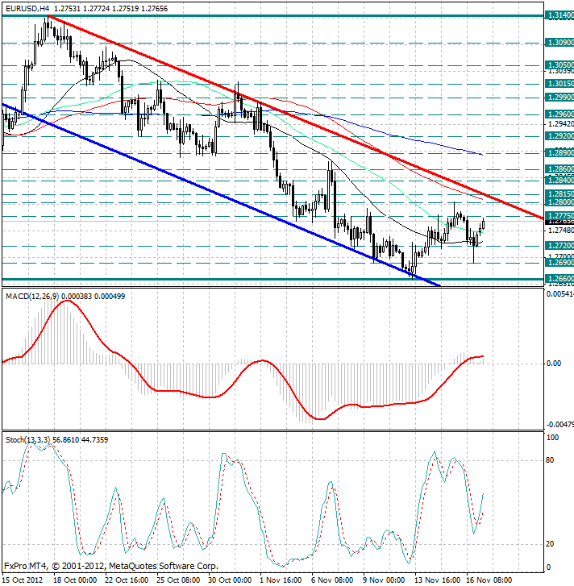Select the thick blue descending channel line
This screenshot has width=574, height=586.
pos(220,194)
